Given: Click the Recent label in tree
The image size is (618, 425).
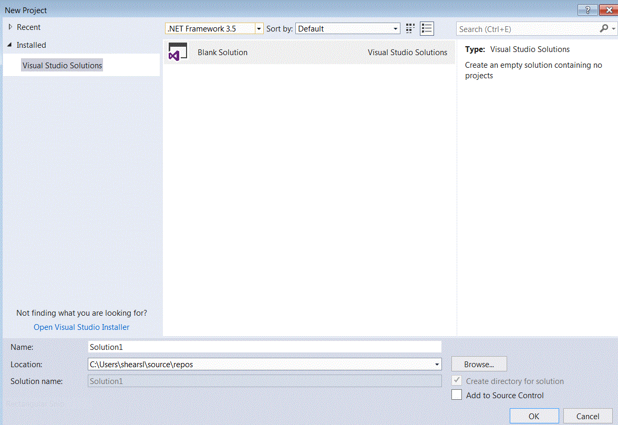Looking at the screenshot, I should click(29, 27).
